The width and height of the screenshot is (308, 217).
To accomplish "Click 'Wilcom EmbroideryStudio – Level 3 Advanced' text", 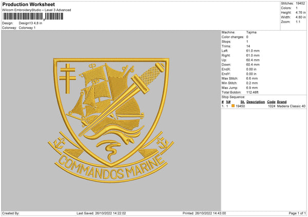I will tap(36, 10).
